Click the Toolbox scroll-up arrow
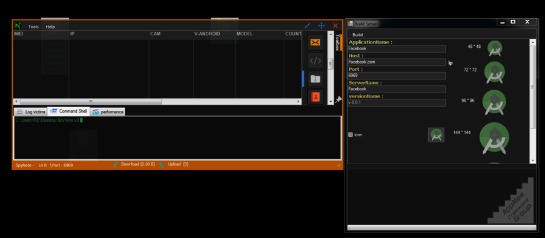The image size is (545, 238). [x=331, y=33]
